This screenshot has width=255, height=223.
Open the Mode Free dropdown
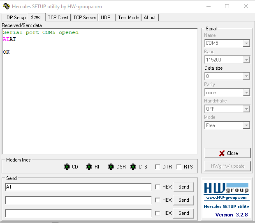click(x=246, y=125)
